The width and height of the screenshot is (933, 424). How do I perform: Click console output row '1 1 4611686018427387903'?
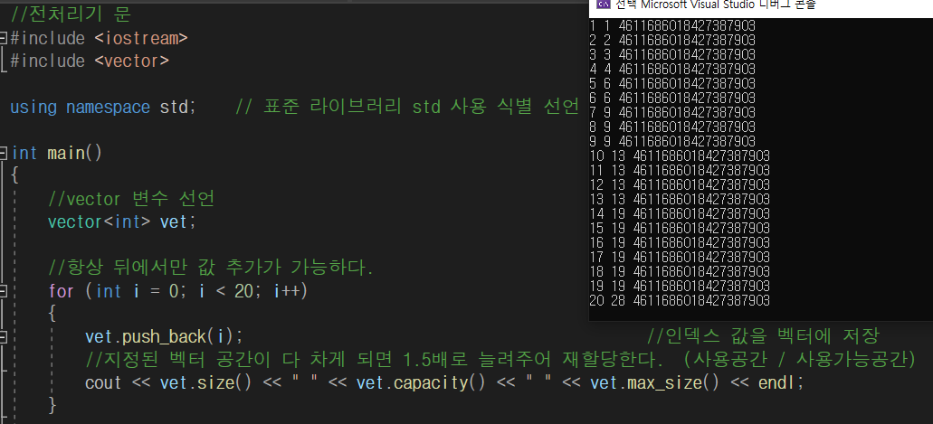pyautogui.click(x=672, y=25)
